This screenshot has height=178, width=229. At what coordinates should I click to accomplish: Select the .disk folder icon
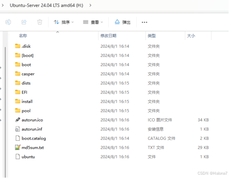pyautogui.click(x=18, y=46)
